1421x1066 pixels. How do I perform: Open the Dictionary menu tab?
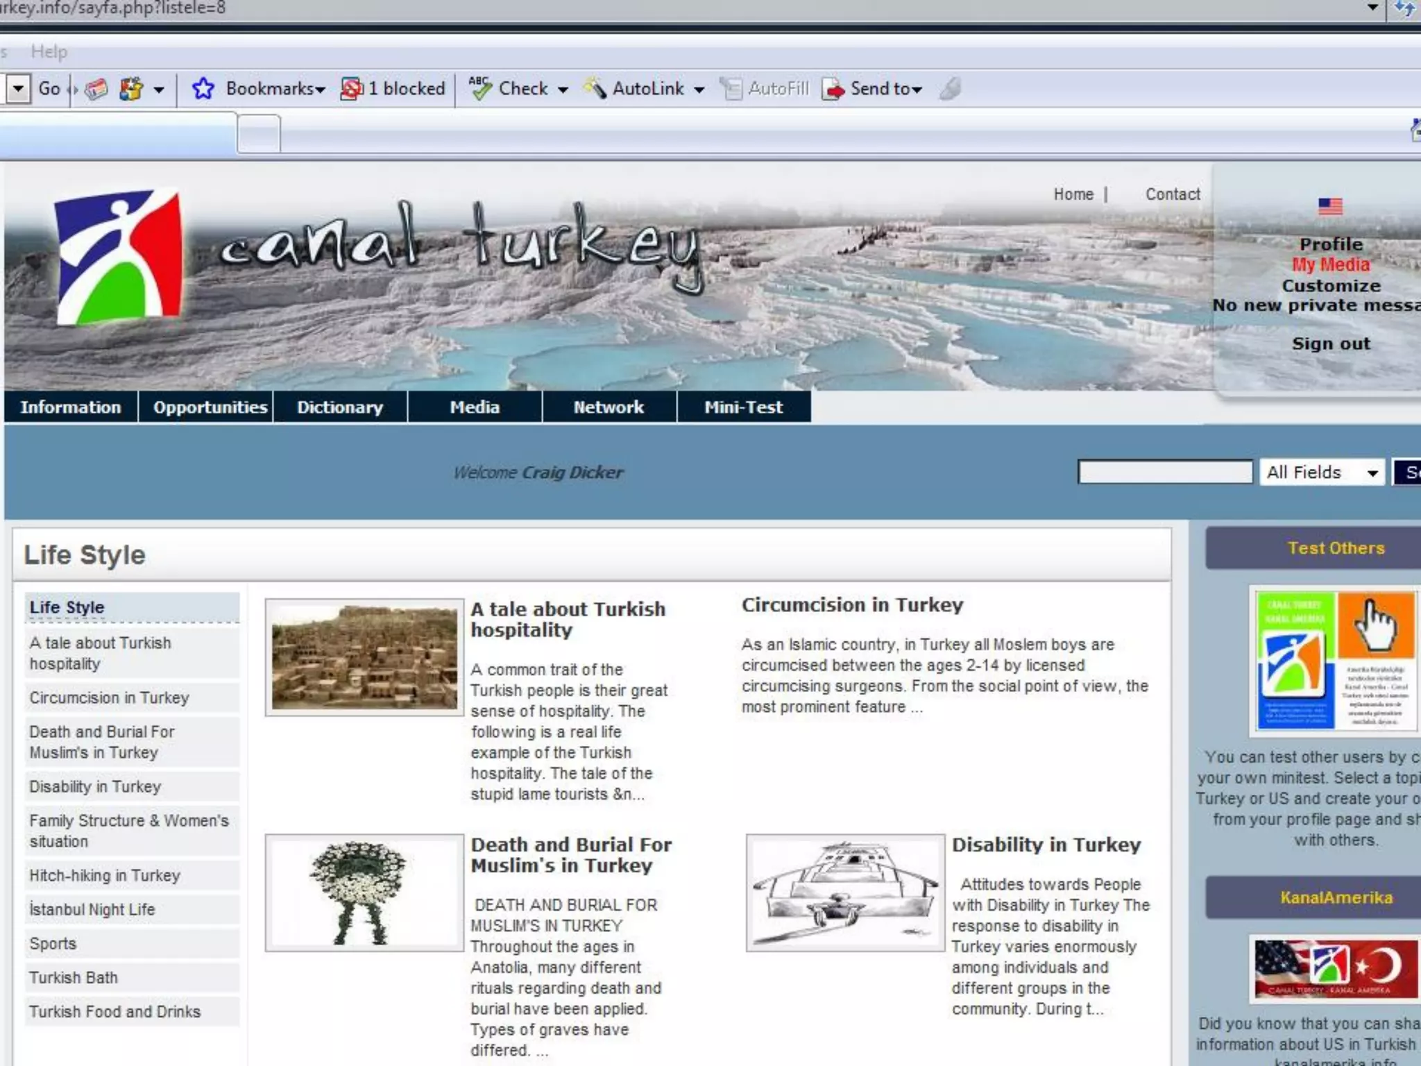tap(340, 407)
